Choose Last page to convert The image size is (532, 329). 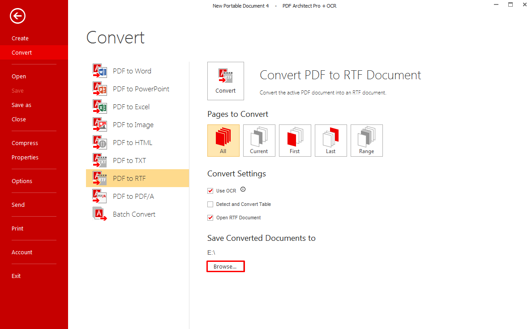[x=331, y=141]
